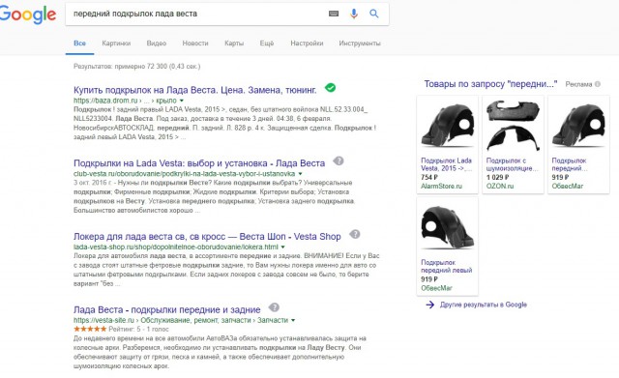Click the 1 029 ₽ price
Image resolution: width=619 pixels, height=378 pixels.
pyautogui.click(x=497, y=178)
